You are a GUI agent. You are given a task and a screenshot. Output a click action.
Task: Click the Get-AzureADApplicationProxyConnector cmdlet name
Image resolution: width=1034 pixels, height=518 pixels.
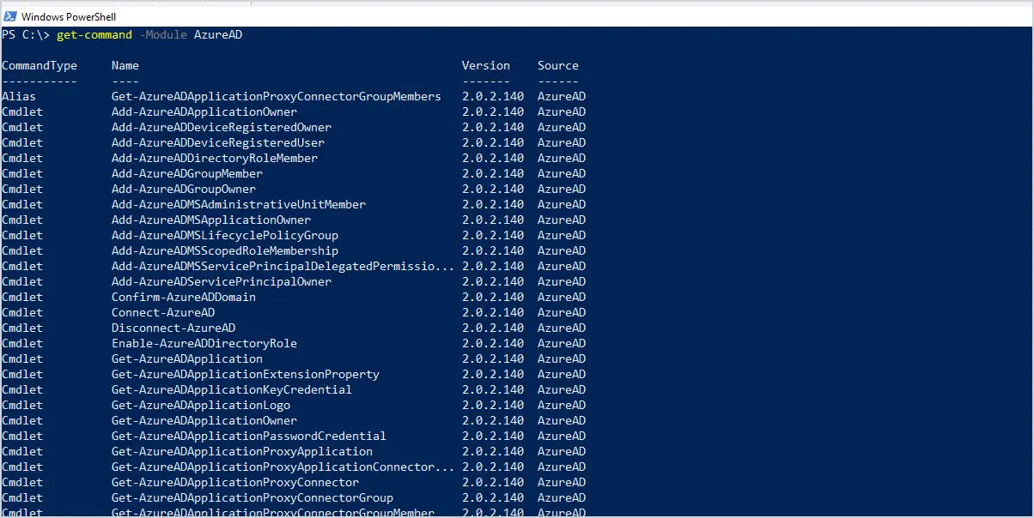click(235, 482)
